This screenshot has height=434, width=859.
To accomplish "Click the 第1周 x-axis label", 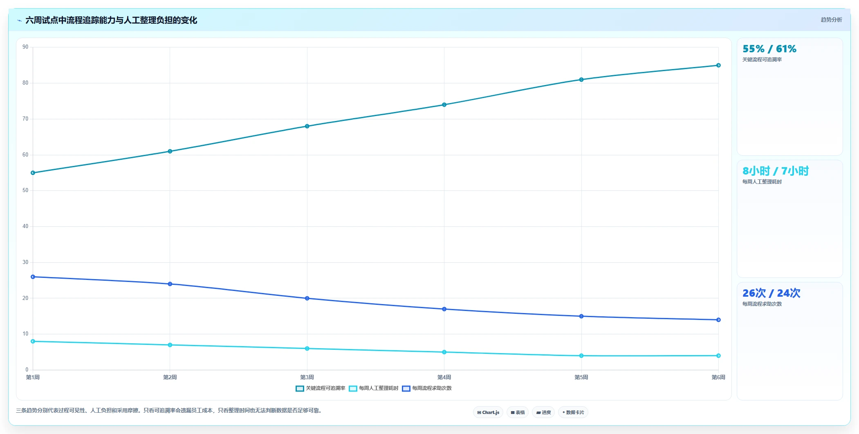I will pyautogui.click(x=33, y=377).
